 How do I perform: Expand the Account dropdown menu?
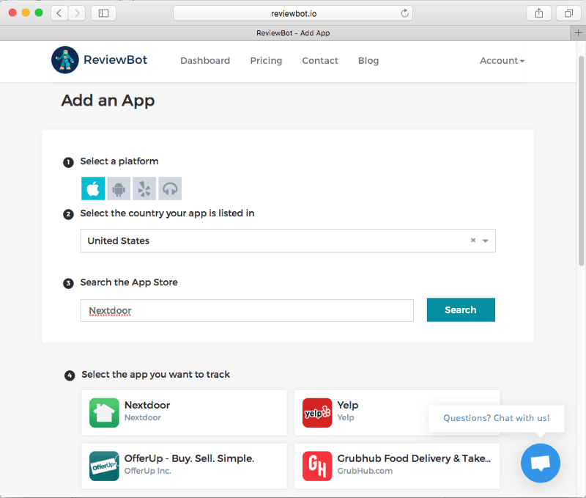tap(501, 61)
